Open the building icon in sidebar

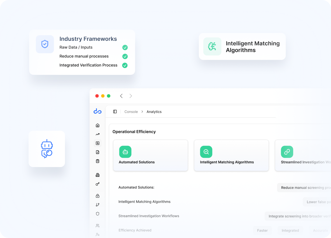(x=97, y=175)
